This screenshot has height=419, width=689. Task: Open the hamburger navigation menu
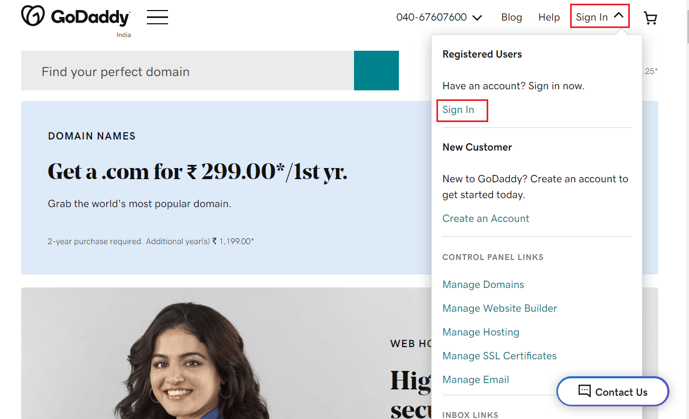click(157, 17)
